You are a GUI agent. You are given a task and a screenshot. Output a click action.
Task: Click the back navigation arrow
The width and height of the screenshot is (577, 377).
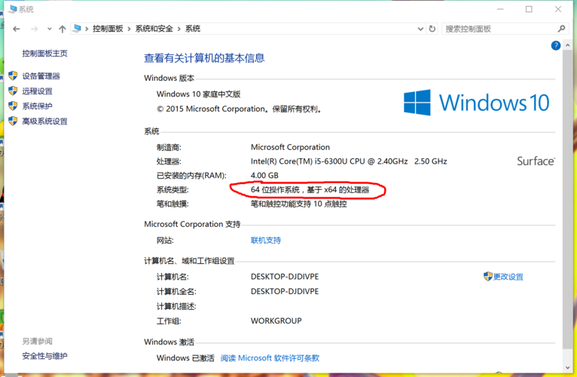(x=17, y=29)
